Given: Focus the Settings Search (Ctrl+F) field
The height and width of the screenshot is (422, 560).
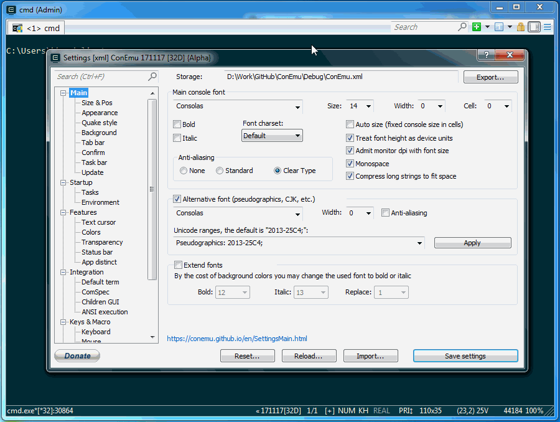Looking at the screenshot, I should point(101,77).
